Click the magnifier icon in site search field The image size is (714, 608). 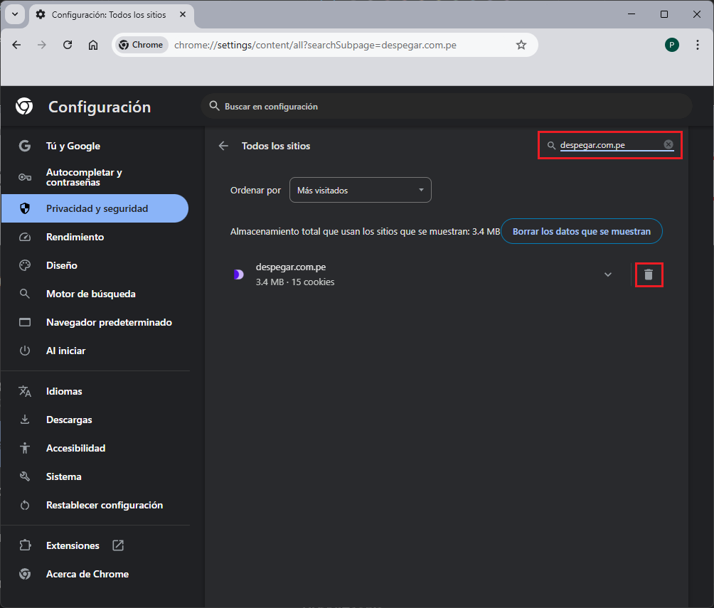pyautogui.click(x=551, y=145)
